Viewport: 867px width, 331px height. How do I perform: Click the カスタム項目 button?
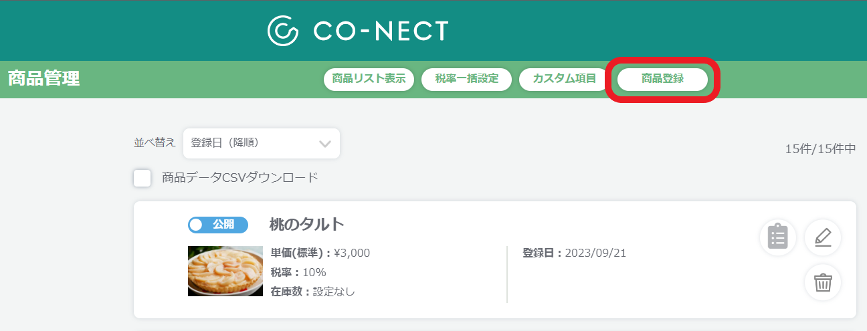[564, 79]
